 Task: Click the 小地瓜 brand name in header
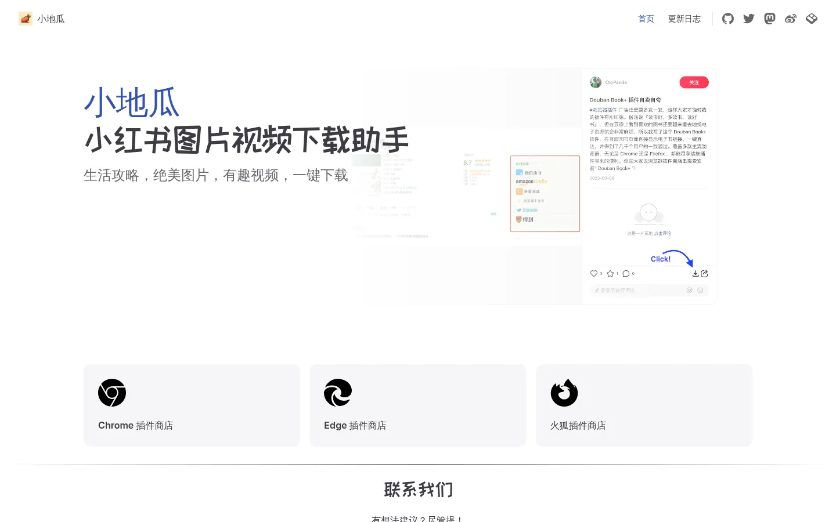[51, 19]
